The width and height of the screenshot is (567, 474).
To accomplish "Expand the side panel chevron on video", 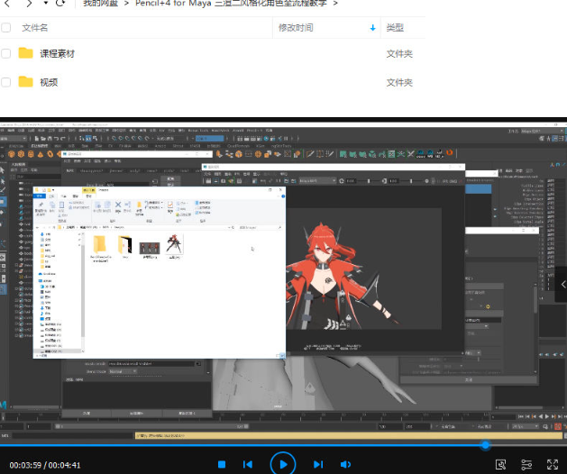I will click(x=562, y=284).
